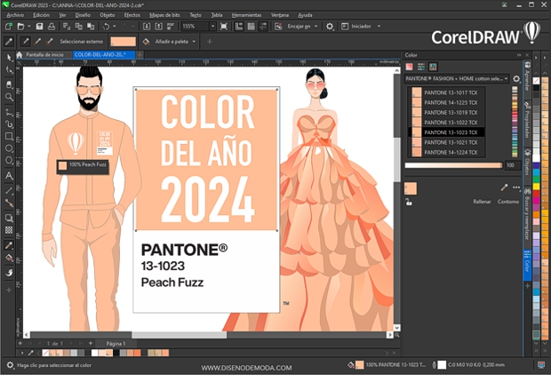Show color sliders in Color docker
Screen dimensions: 551x375
point(421,67)
